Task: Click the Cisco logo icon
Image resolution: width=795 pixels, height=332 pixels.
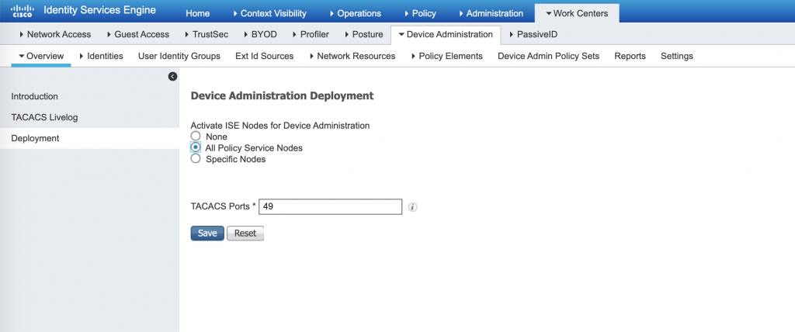Action: tap(22, 11)
